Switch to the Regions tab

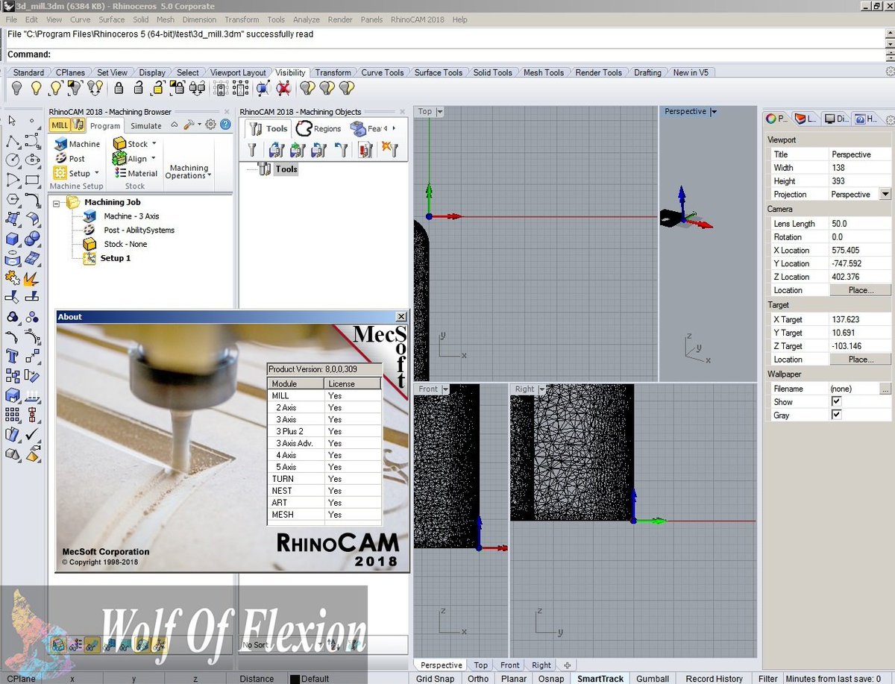point(318,128)
